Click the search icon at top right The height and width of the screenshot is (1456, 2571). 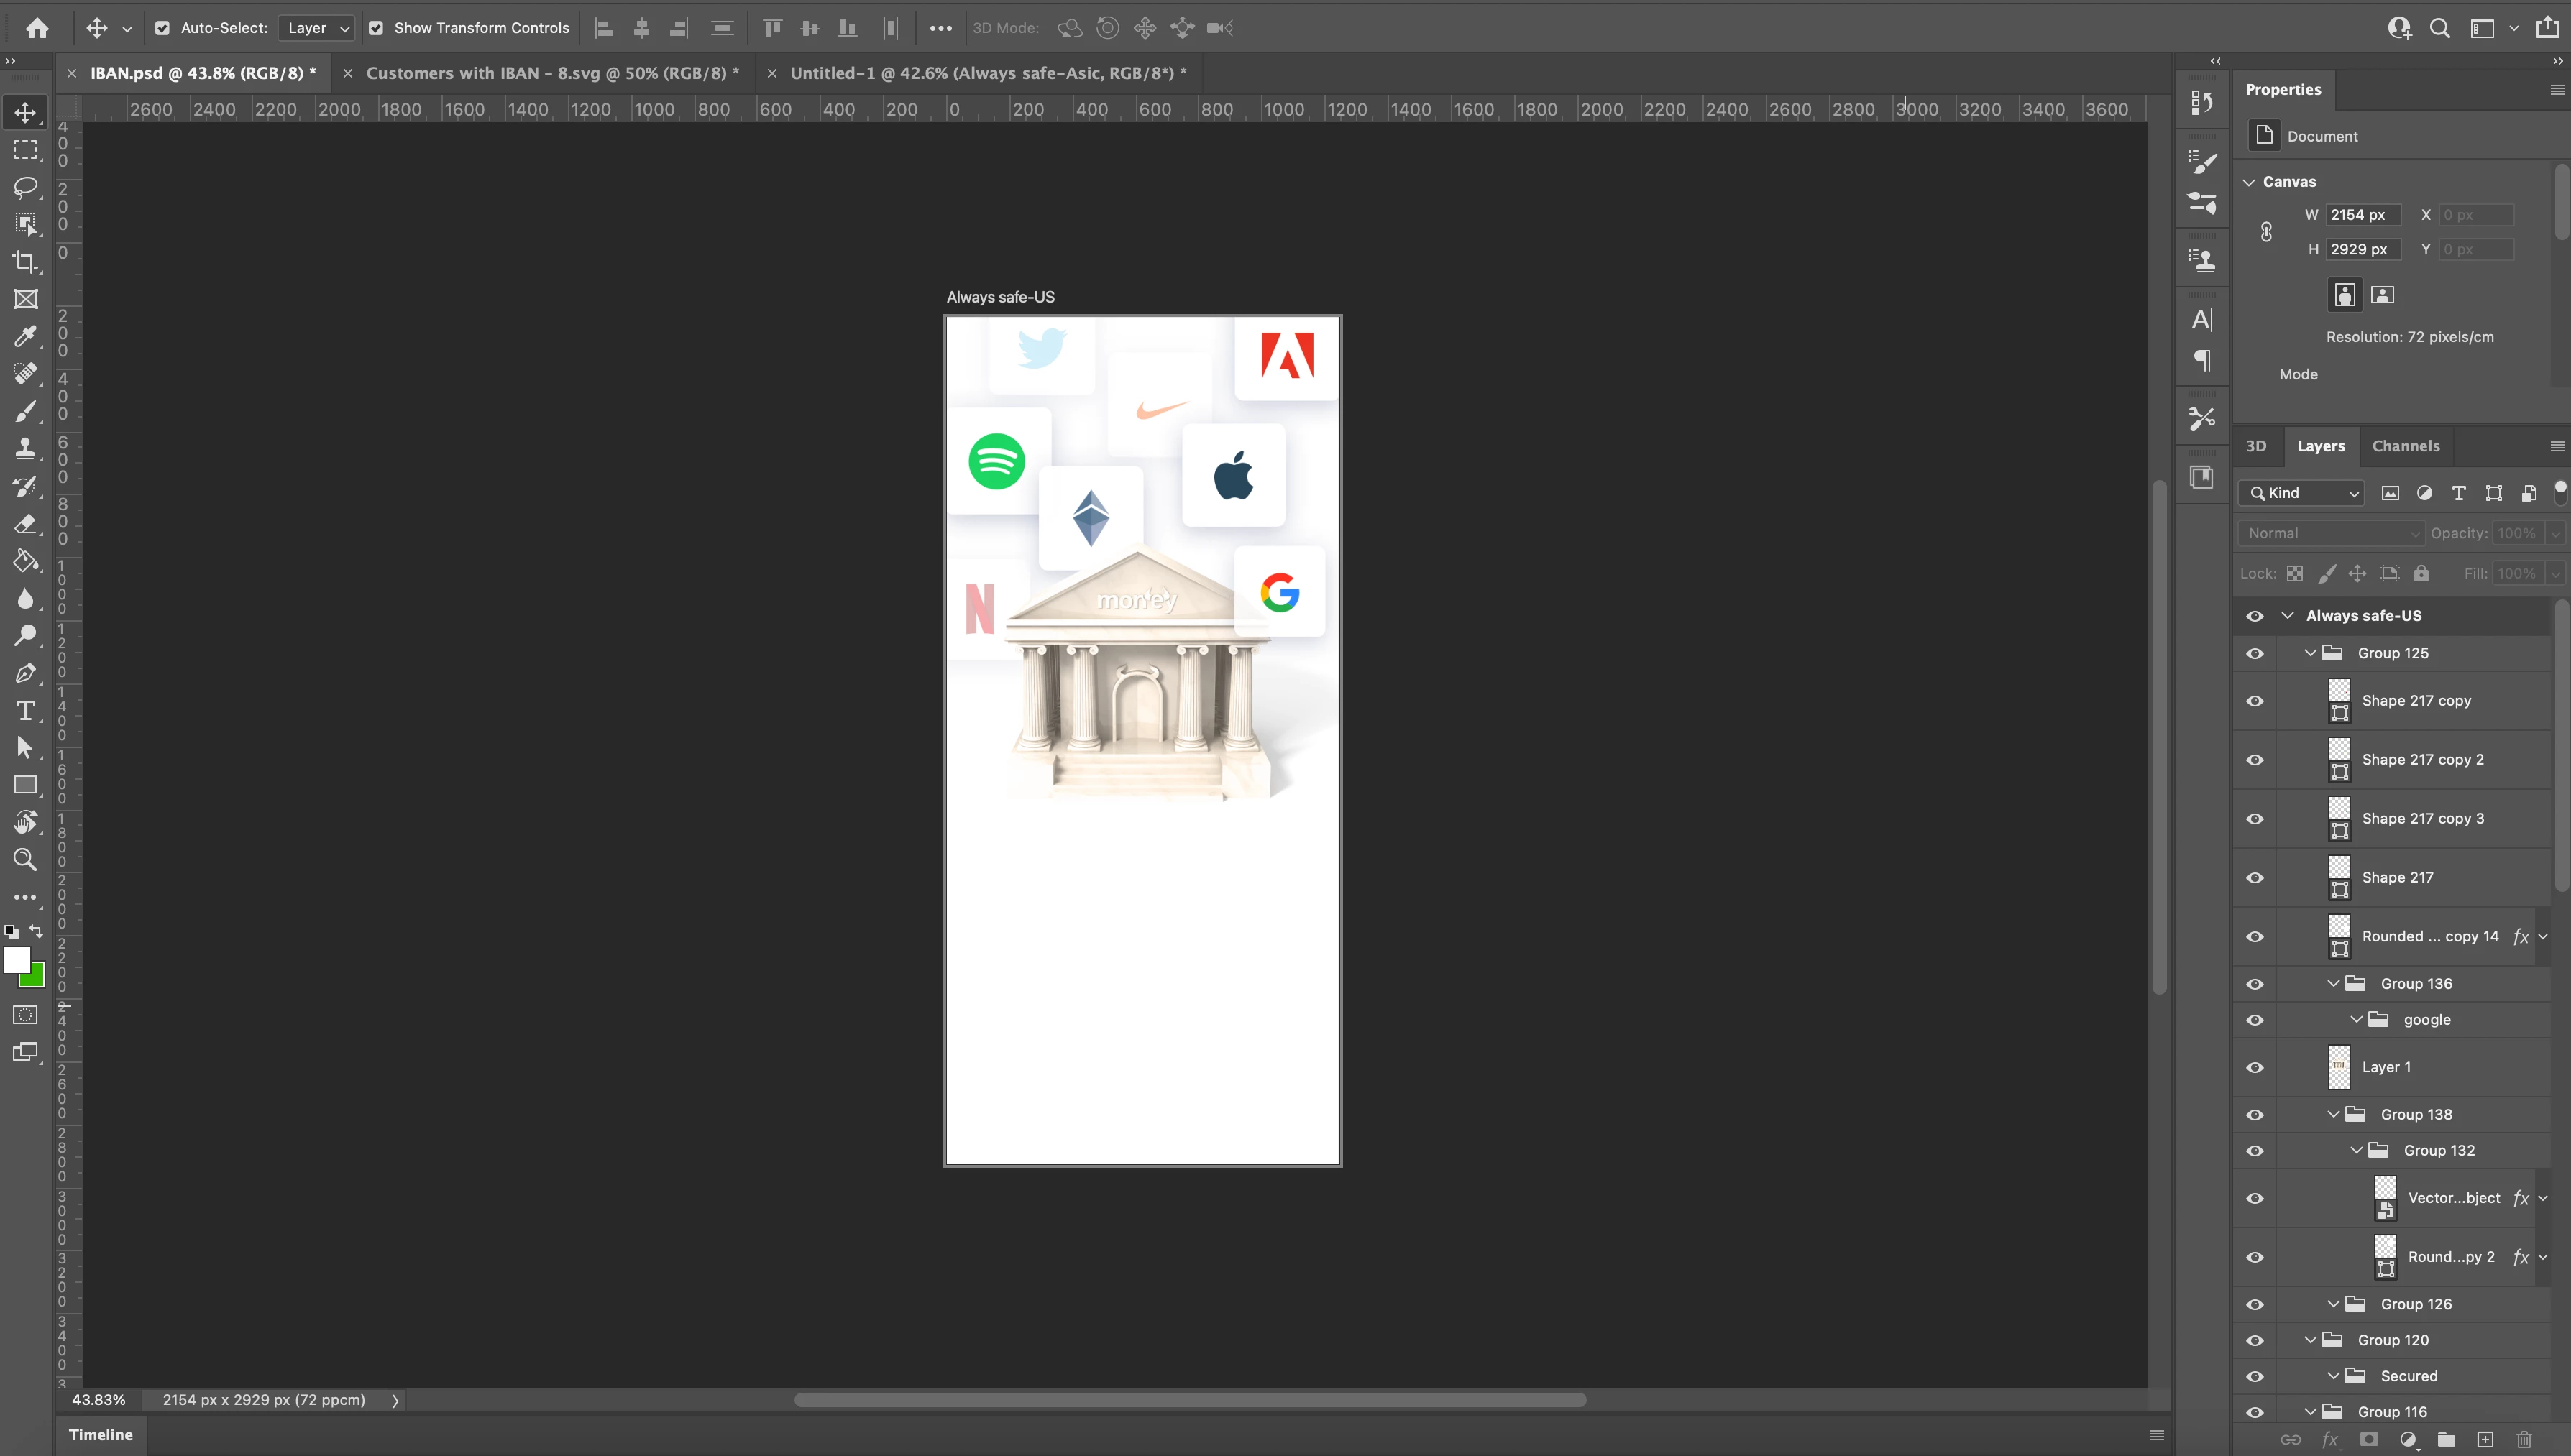pos(2440,28)
